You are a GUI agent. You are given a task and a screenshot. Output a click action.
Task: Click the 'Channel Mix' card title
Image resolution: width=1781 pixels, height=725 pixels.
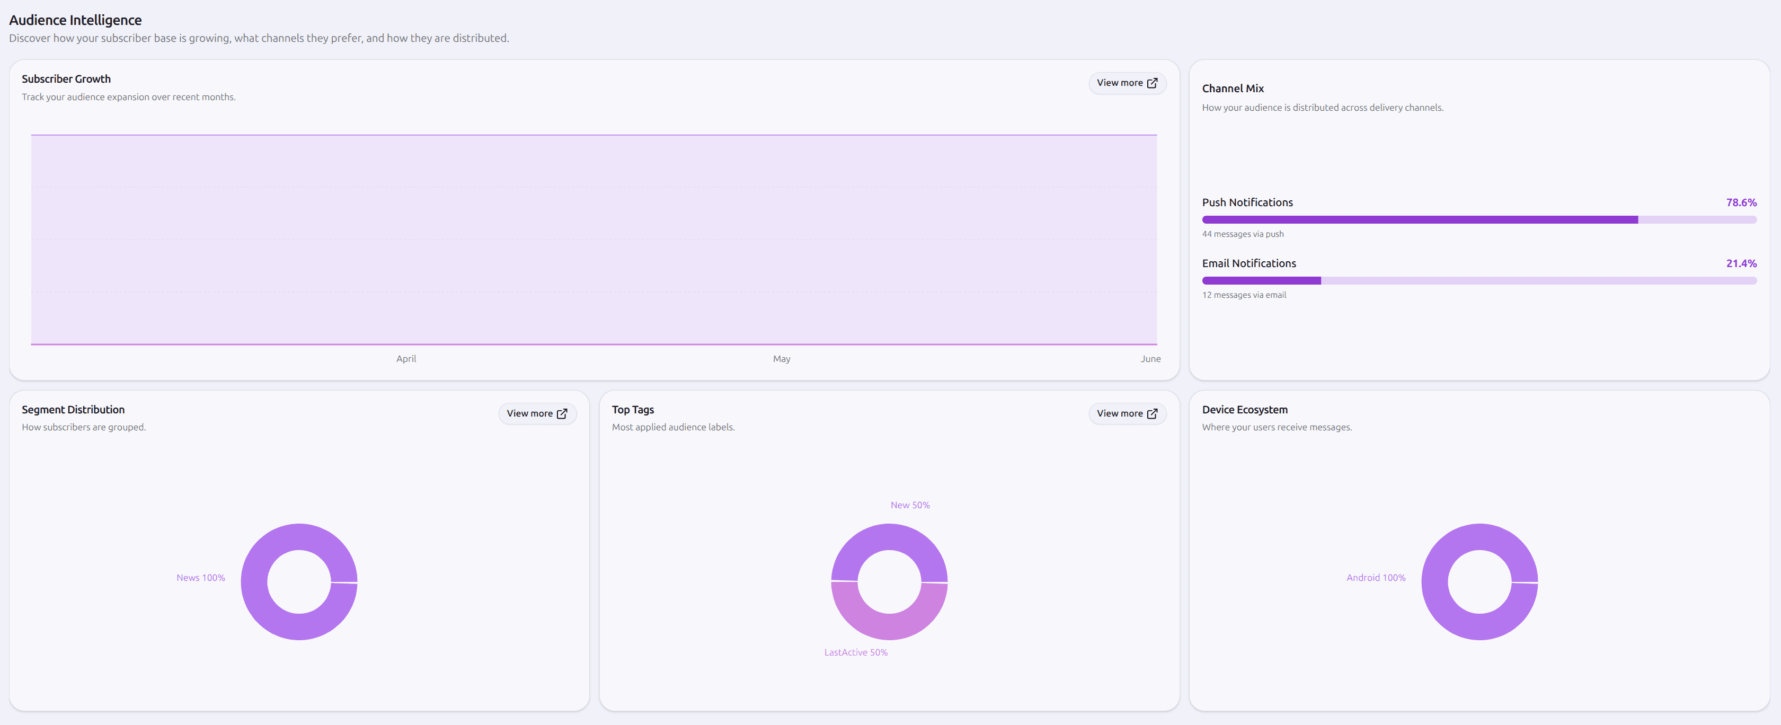click(1233, 89)
